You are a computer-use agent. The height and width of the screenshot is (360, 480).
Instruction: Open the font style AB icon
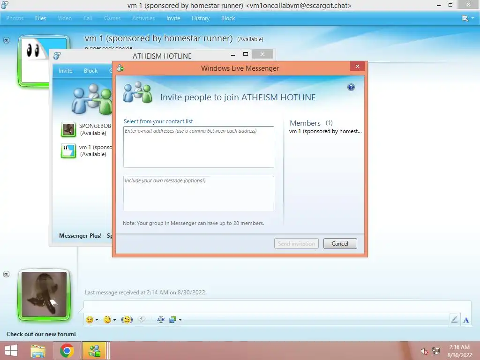point(161,320)
